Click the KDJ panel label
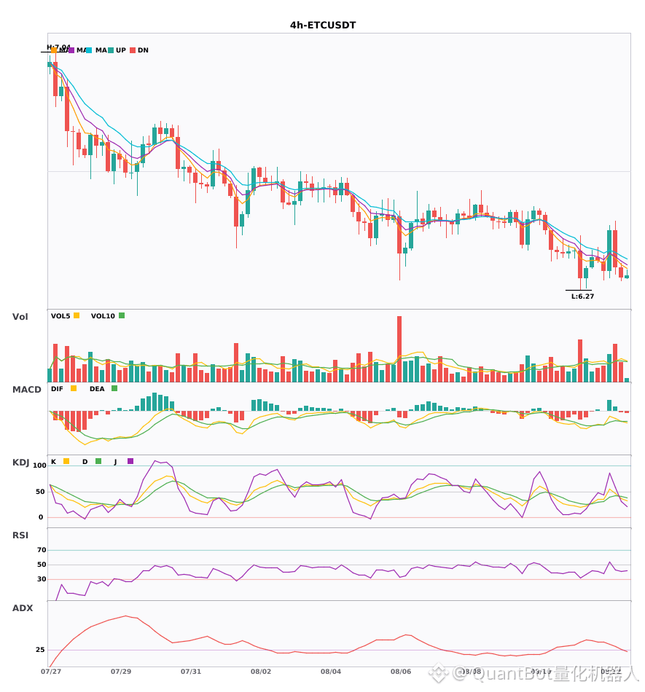Viewport: 645px width, 692px height. tap(21, 463)
